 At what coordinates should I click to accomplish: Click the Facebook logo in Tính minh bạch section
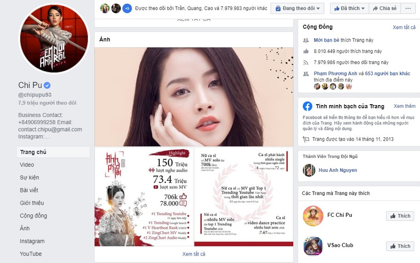308,107
